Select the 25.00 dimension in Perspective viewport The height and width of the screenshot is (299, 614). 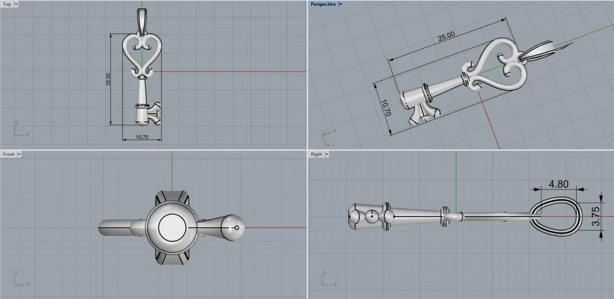pos(446,37)
